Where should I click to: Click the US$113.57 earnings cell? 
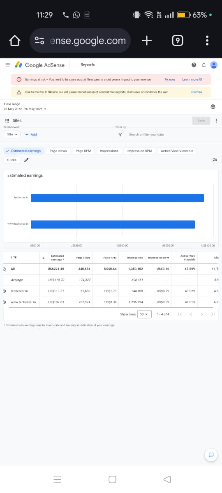point(56,291)
